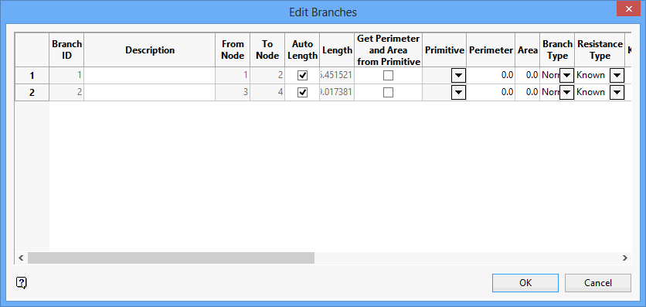
Task: Select row header 2
Action: (x=32, y=92)
